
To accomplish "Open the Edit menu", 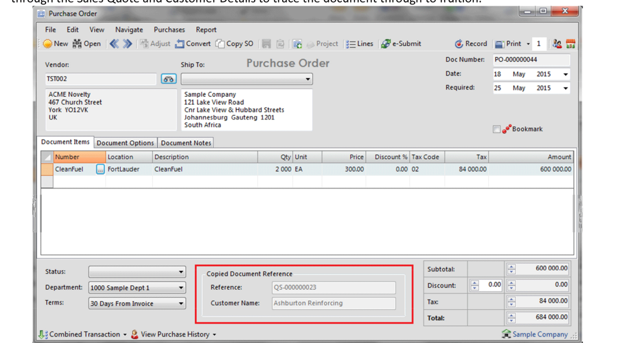I will click(x=72, y=30).
